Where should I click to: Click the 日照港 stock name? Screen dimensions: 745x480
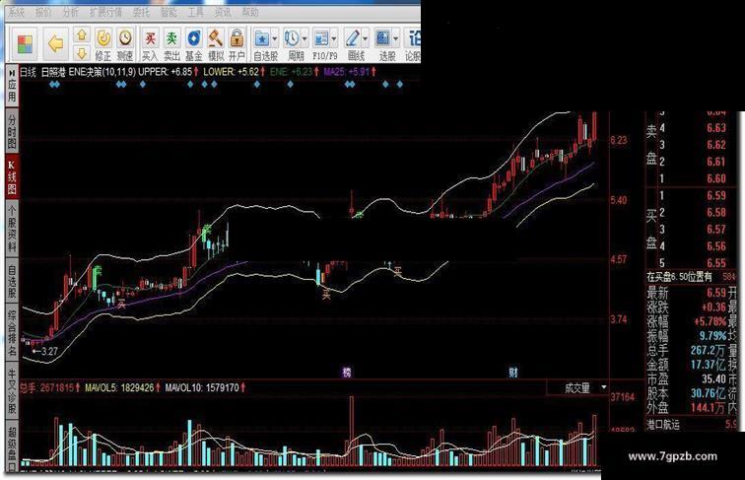[x=53, y=72]
